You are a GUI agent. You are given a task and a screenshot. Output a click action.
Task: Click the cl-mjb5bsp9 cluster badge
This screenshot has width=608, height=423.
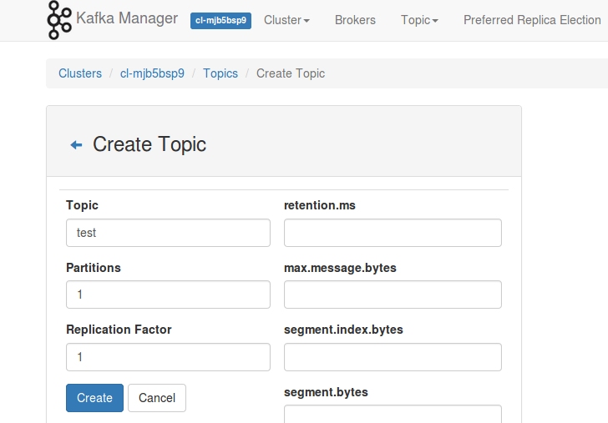(x=220, y=20)
